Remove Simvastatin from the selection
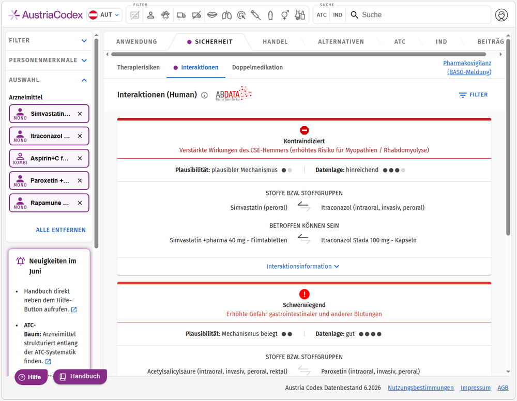The height and width of the screenshot is (401, 517). click(x=80, y=114)
